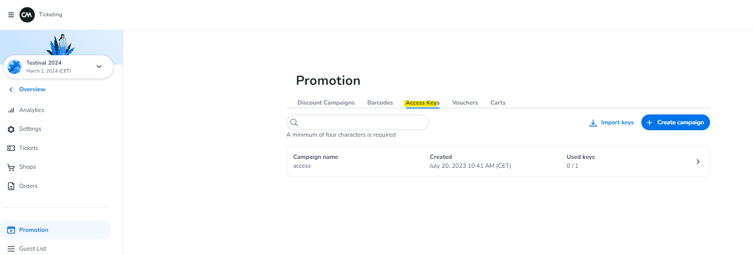Select the Vouchers tab
The width and height of the screenshot is (753, 255).
click(464, 103)
